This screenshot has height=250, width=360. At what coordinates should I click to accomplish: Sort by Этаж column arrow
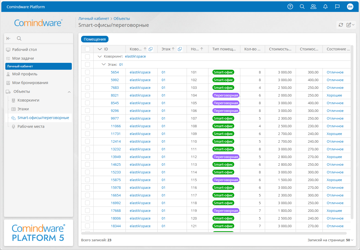pyautogui.click(x=173, y=49)
